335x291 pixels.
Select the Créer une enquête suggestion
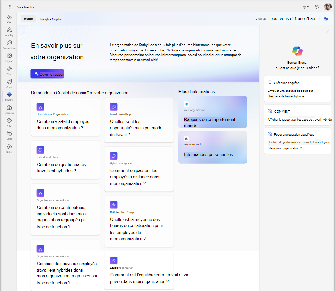[297, 89]
